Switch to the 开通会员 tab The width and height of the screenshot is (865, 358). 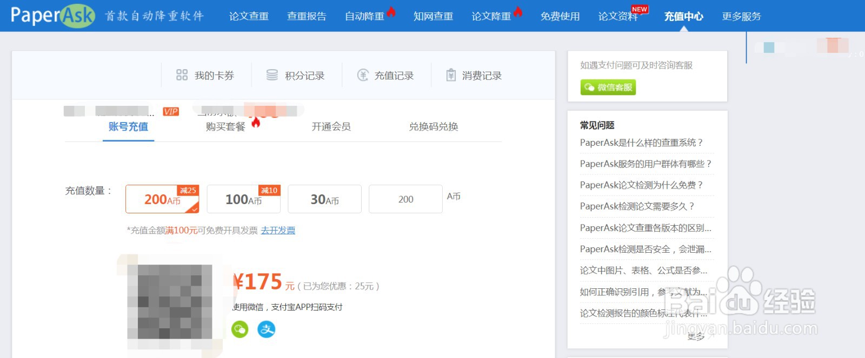[331, 126]
